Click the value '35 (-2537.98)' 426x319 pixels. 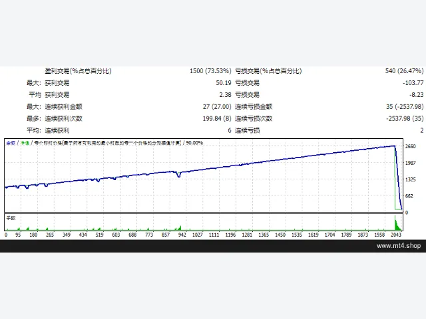pos(405,106)
